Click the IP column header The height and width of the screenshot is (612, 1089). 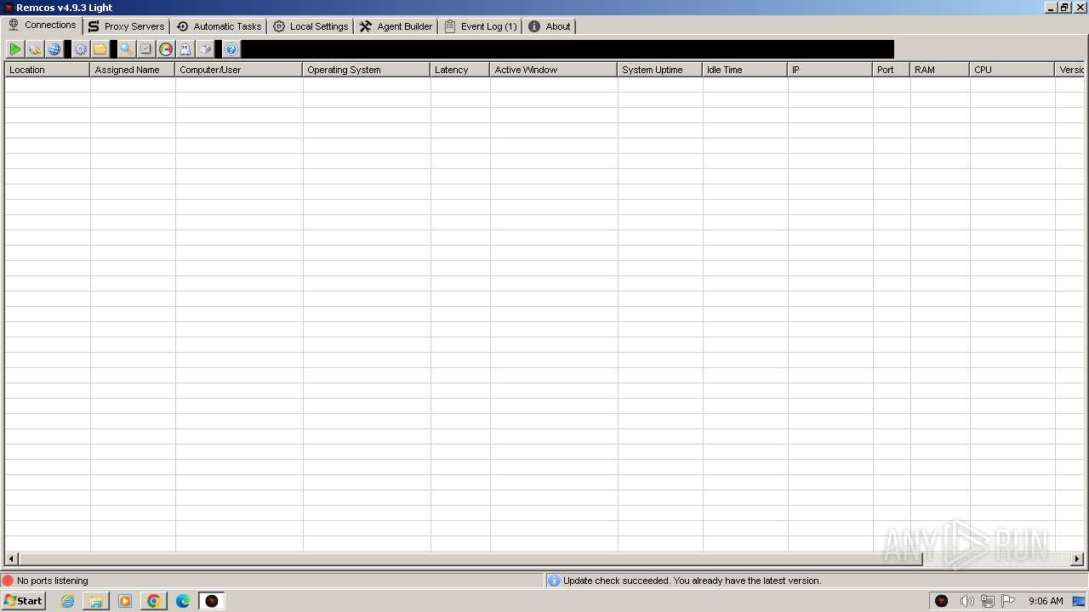(830, 70)
